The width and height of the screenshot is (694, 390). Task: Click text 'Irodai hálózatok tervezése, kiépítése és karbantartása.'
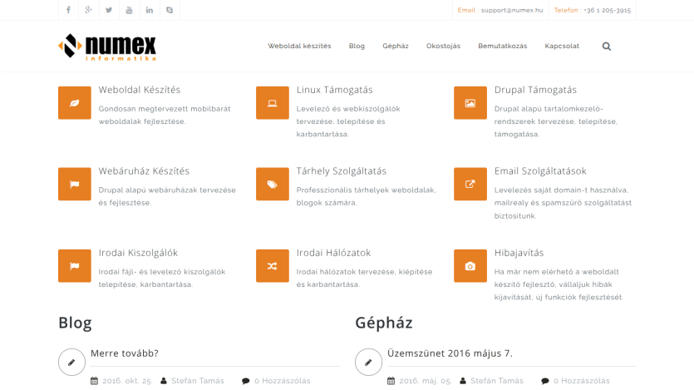tap(364, 278)
